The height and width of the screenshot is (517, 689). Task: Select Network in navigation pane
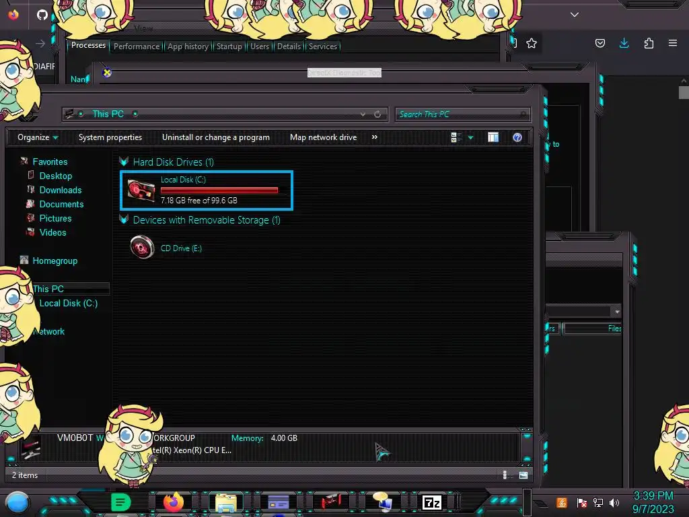[48, 331]
